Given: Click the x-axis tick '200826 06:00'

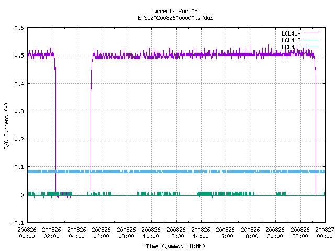Looking at the screenshot, I should (x=102, y=233).
